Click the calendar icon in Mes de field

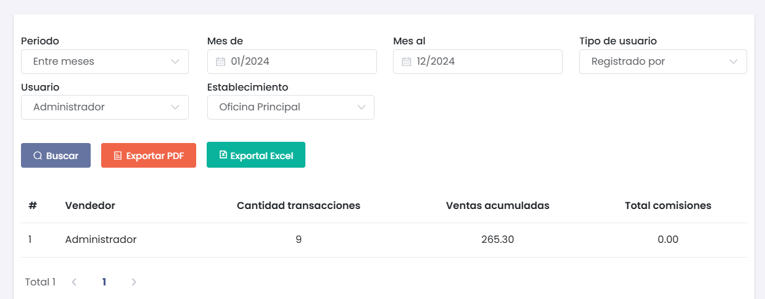[221, 62]
